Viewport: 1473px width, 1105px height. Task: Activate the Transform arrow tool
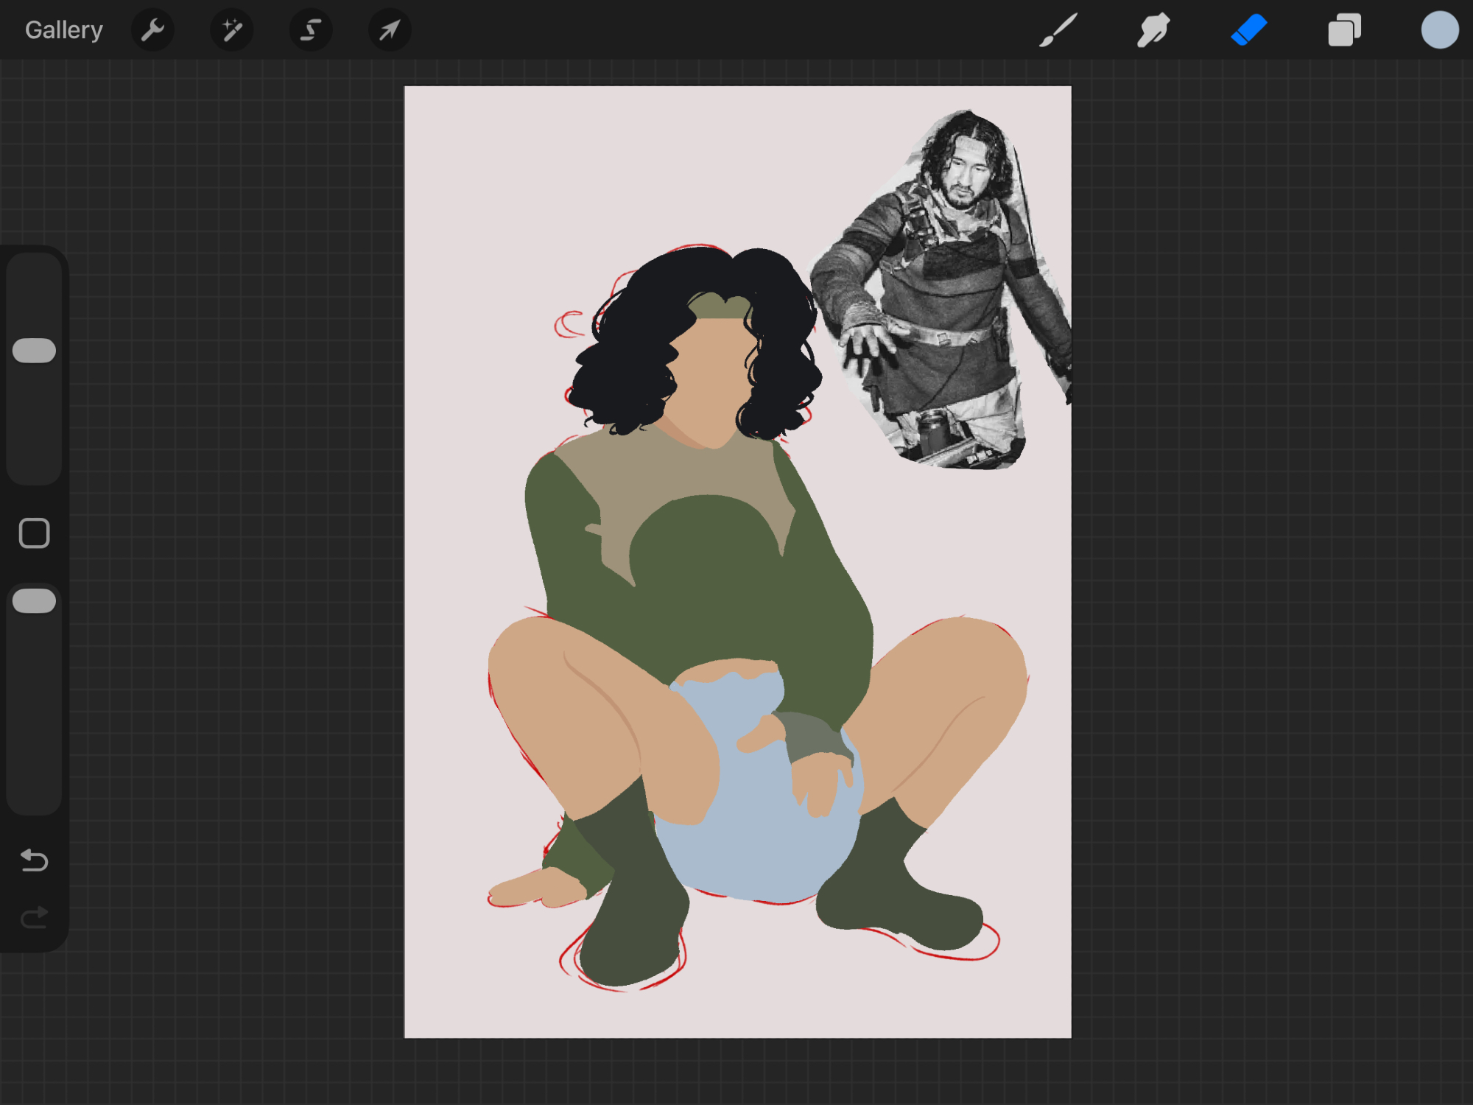point(389,30)
